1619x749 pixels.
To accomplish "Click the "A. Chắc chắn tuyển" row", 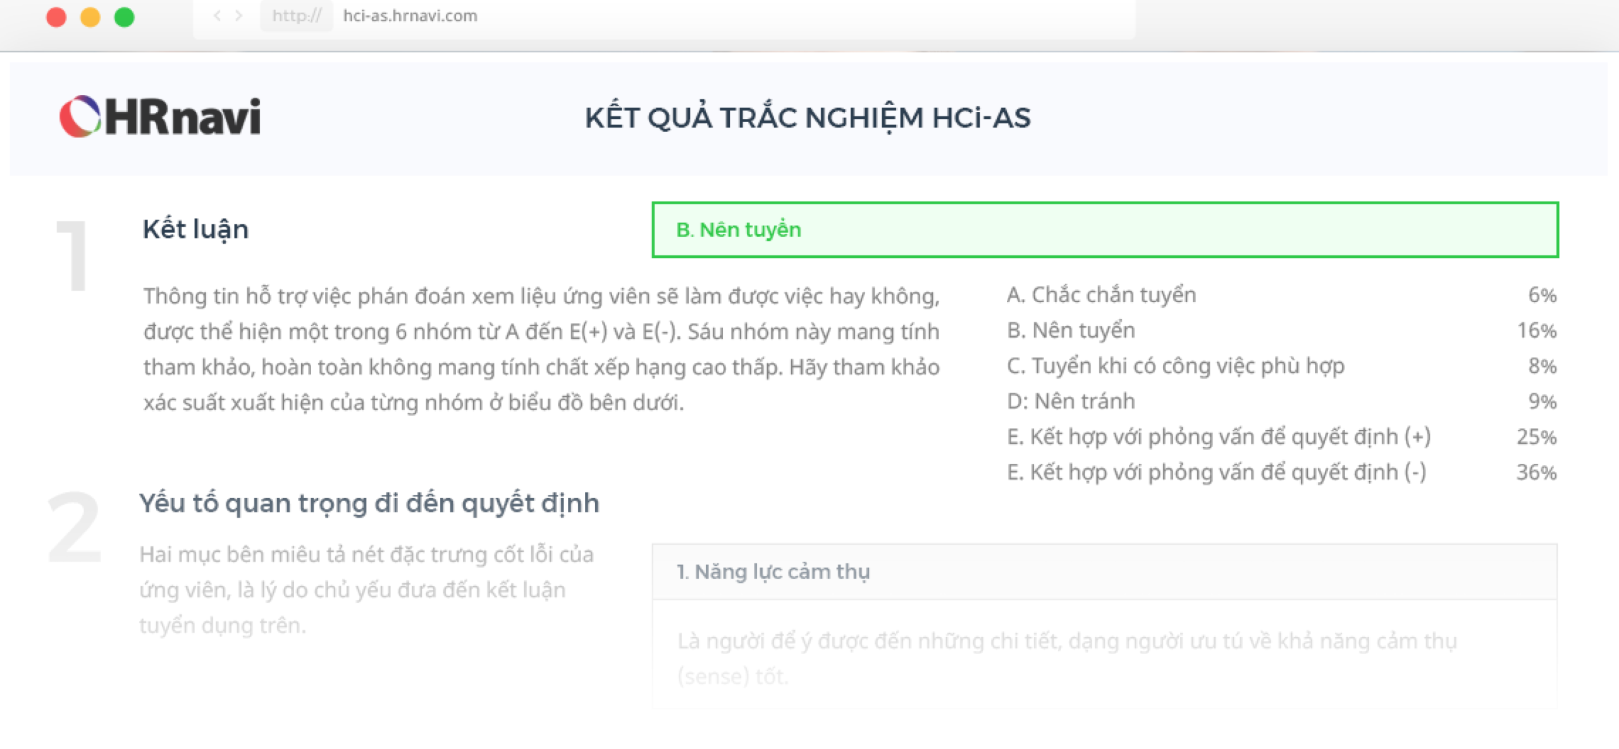I will click(x=1101, y=295).
